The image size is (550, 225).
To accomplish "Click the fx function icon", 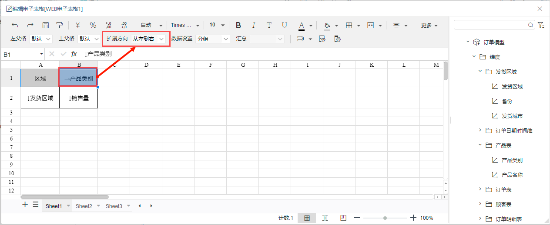I will click(74, 54).
